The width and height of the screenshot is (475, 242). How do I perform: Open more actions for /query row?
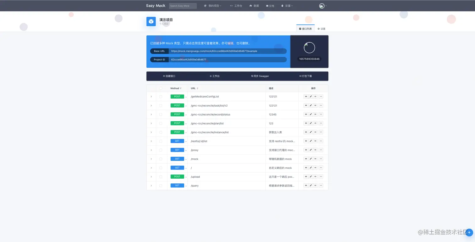tap(321, 186)
